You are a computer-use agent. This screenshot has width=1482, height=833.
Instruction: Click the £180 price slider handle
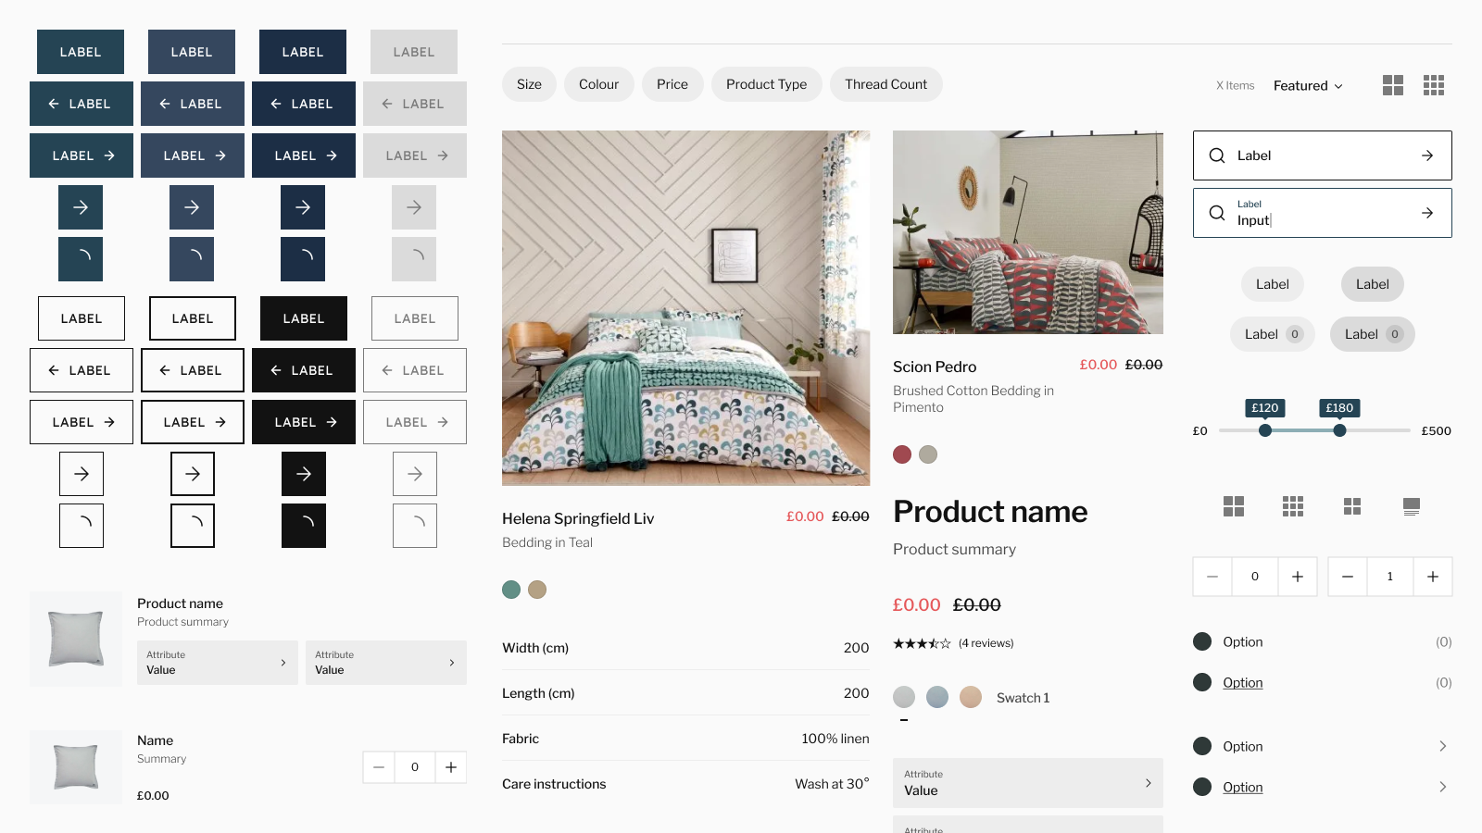(x=1339, y=430)
